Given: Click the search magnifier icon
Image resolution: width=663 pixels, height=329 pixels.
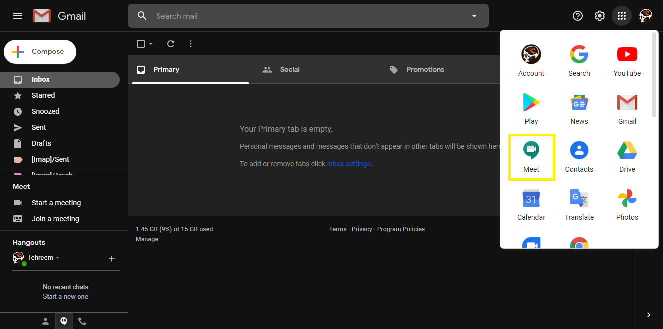Looking at the screenshot, I should coord(142,16).
